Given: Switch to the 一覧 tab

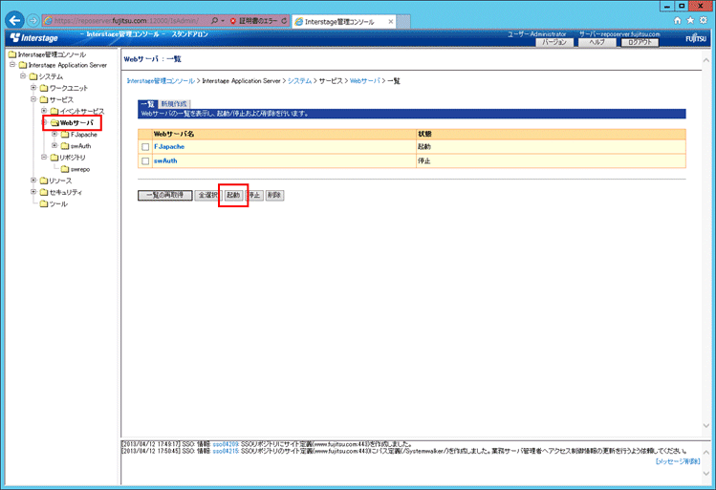Looking at the screenshot, I should (147, 104).
